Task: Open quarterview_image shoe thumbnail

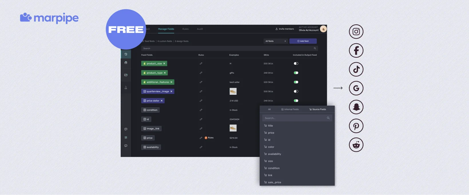Action: 233,91
